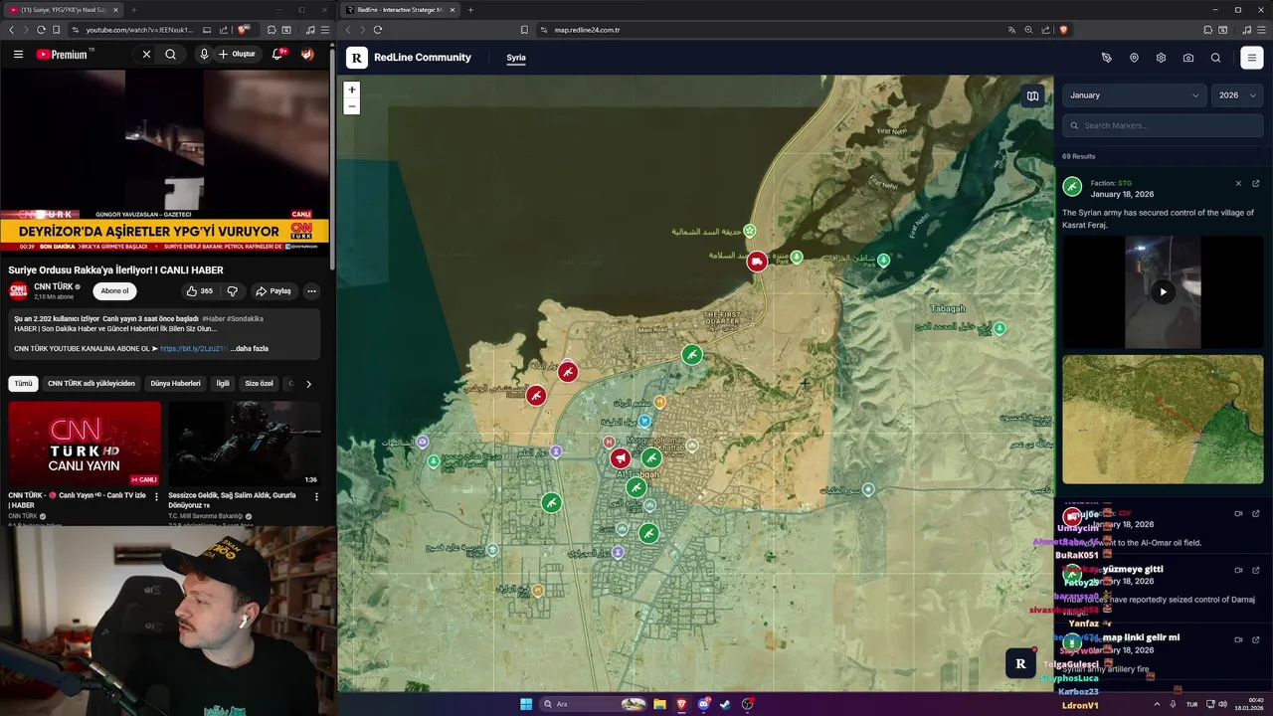This screenshot has height=716, width=1273.
Task: Click the search magnifier in RedLine header
Action: point(1215,58)
